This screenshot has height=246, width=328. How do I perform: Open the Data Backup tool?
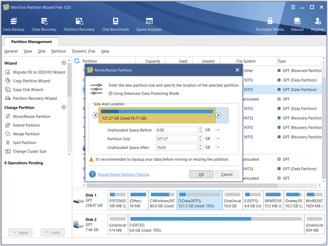14,24
